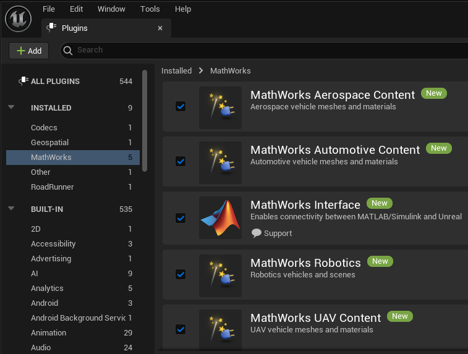Image resolution: width=468 pixels, height=354 pixels.
Task: Disable the MathWorks Aerospace Content checkbox
Action: tap(181, 106)
